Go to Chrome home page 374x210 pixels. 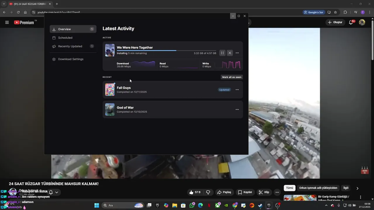click(x=25, y=12)
